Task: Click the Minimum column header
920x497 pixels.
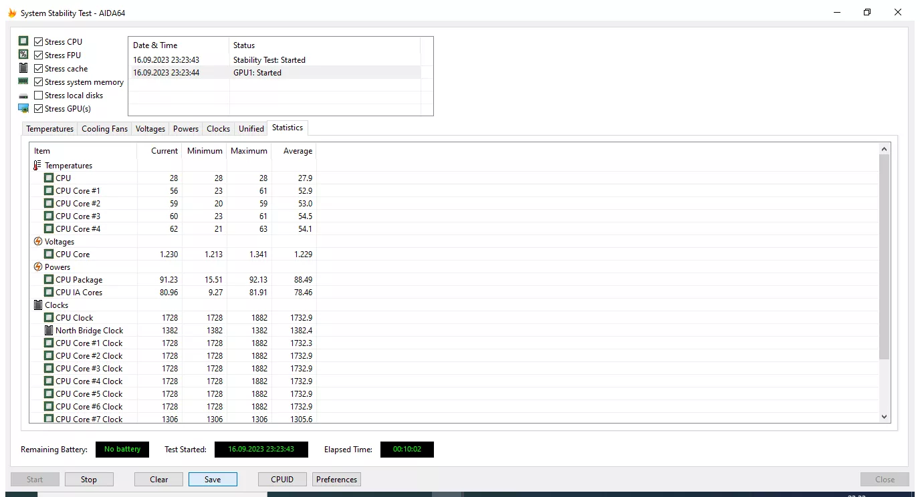Action: [205, 151]
